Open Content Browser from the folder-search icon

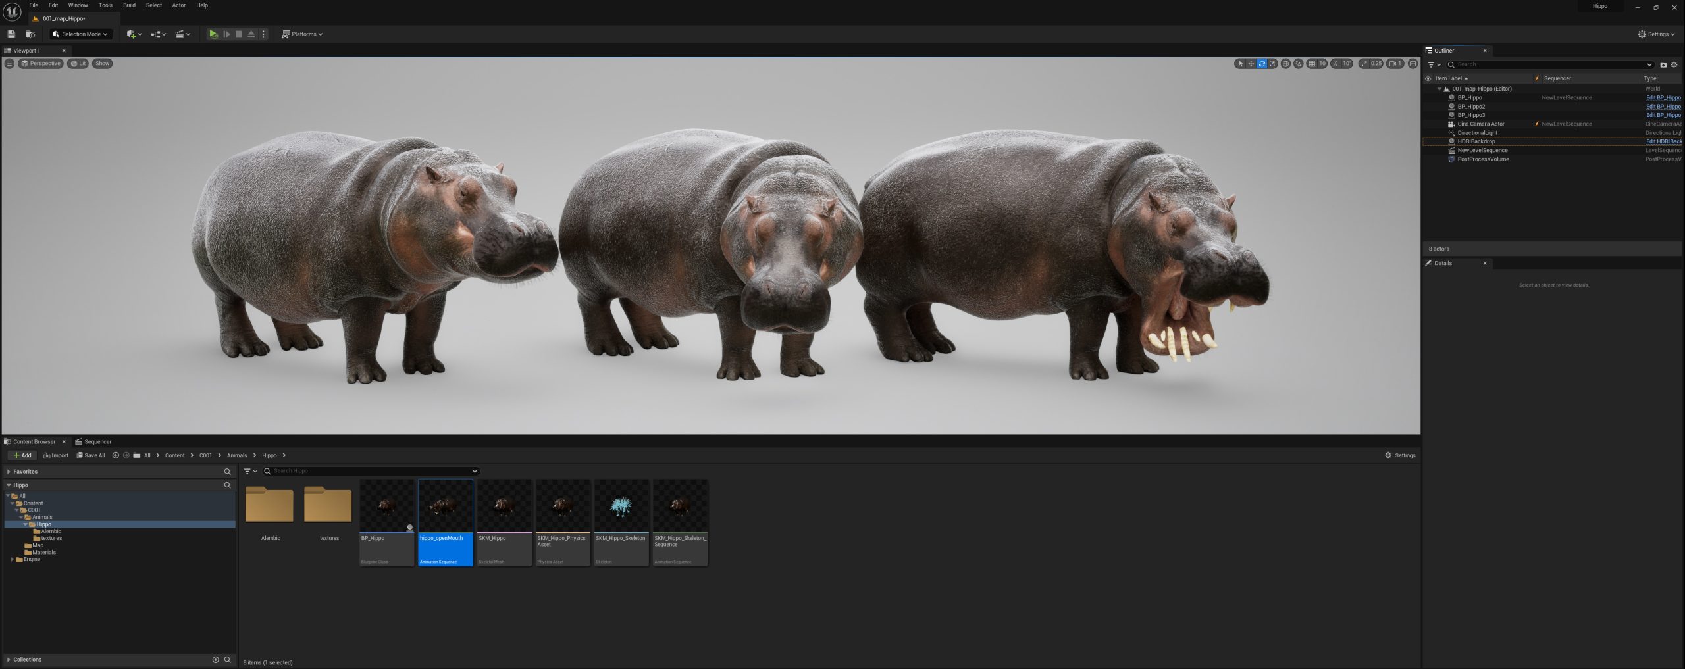[30, 34]
